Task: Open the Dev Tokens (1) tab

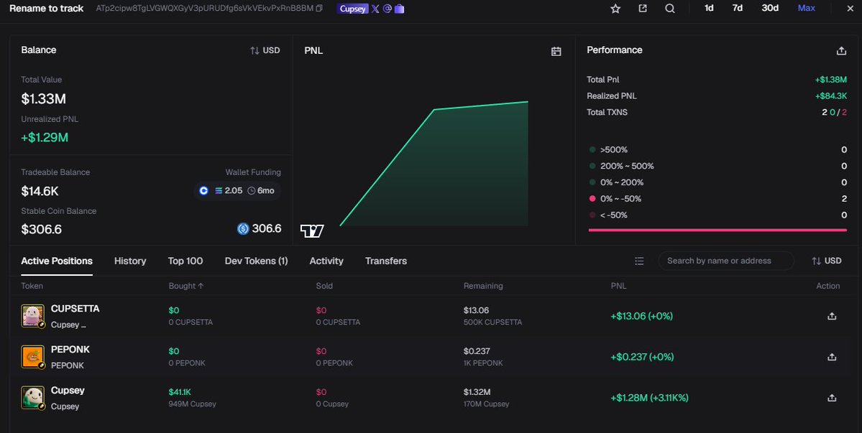Action: click(x=256, y=261)
